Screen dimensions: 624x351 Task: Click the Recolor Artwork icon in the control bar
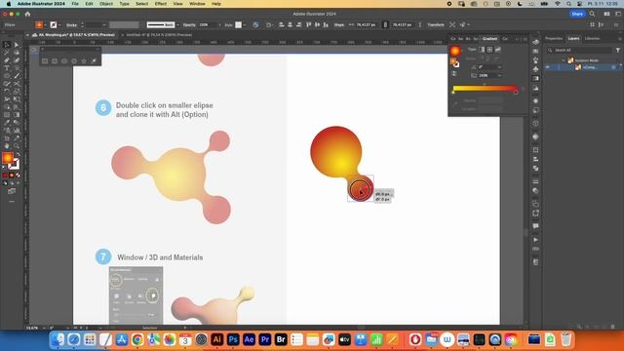[x=255, y=24]
